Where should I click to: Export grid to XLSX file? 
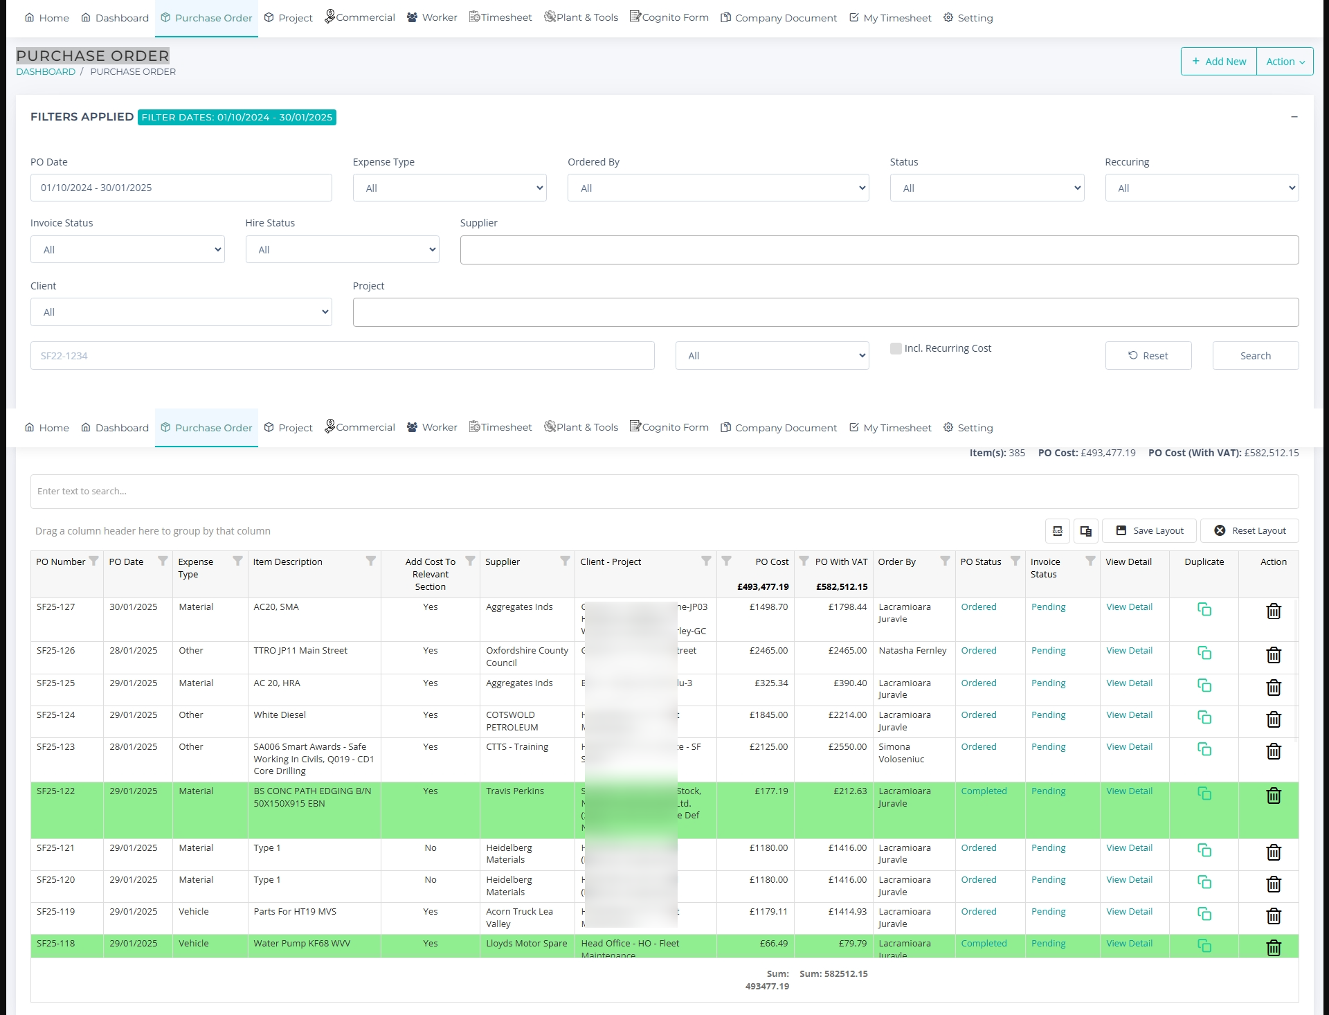point(1057,531)
